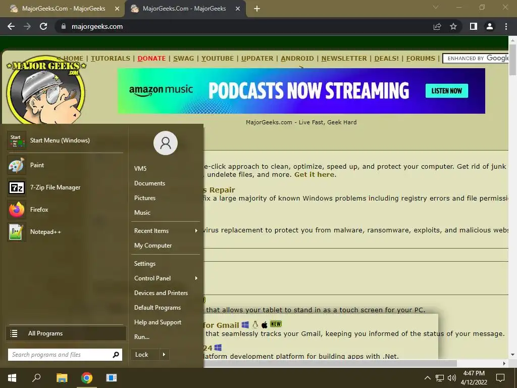
Task: Expand the Control Panel submenu
Action: click(x=166, y=278)
